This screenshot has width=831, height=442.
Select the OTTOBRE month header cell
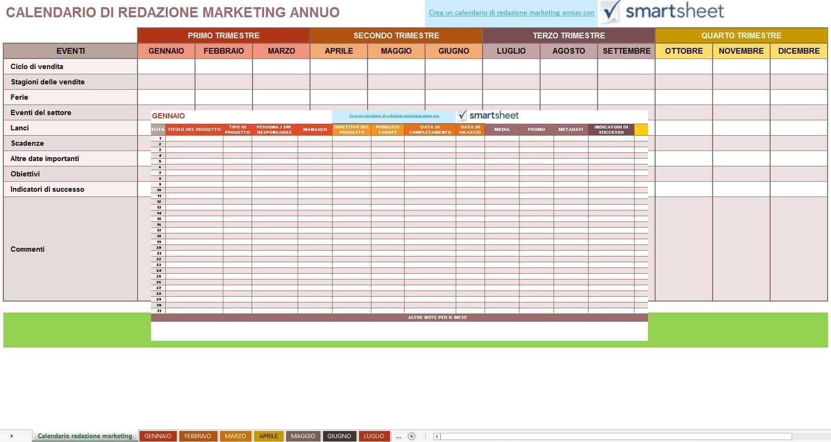(684, 51)
